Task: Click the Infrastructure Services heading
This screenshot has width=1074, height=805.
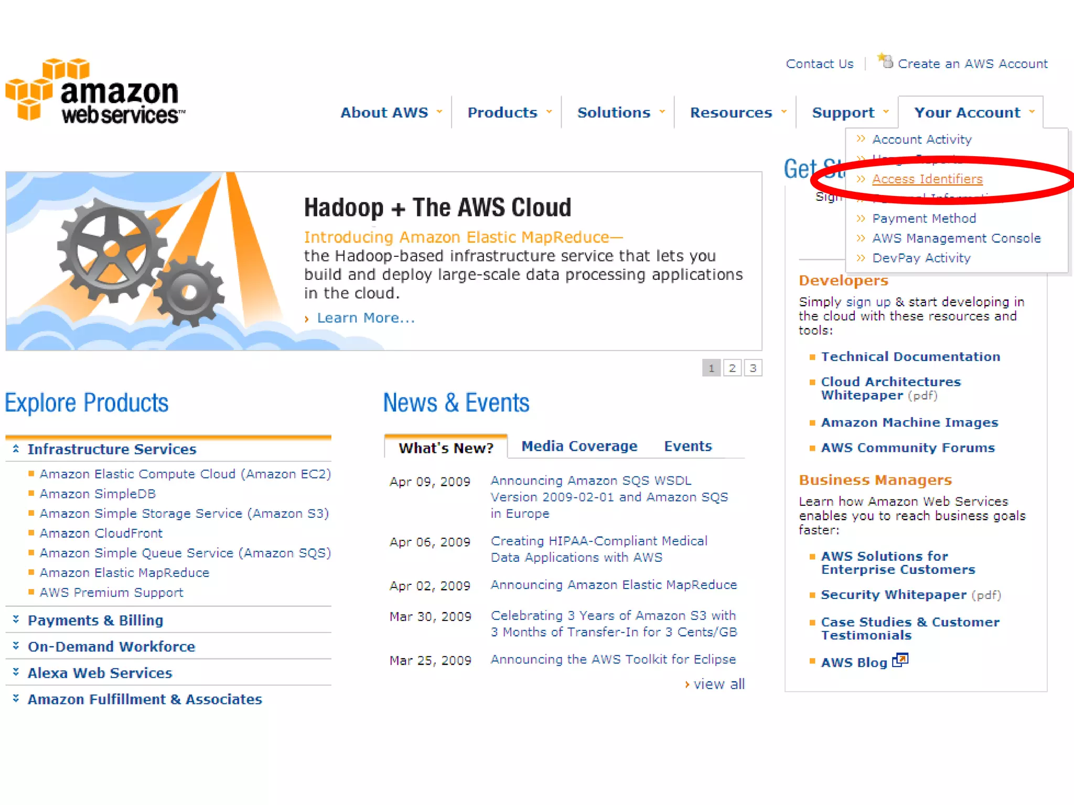Action: point(112,449)
